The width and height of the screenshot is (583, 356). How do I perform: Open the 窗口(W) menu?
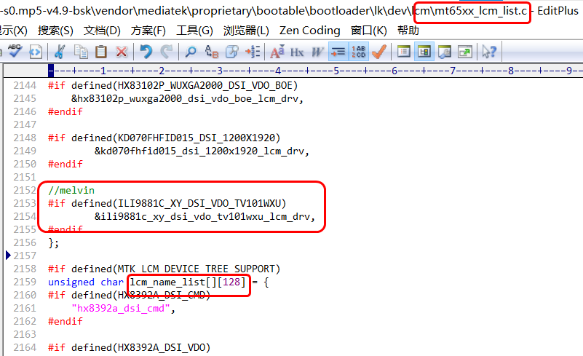click(368, 31)
